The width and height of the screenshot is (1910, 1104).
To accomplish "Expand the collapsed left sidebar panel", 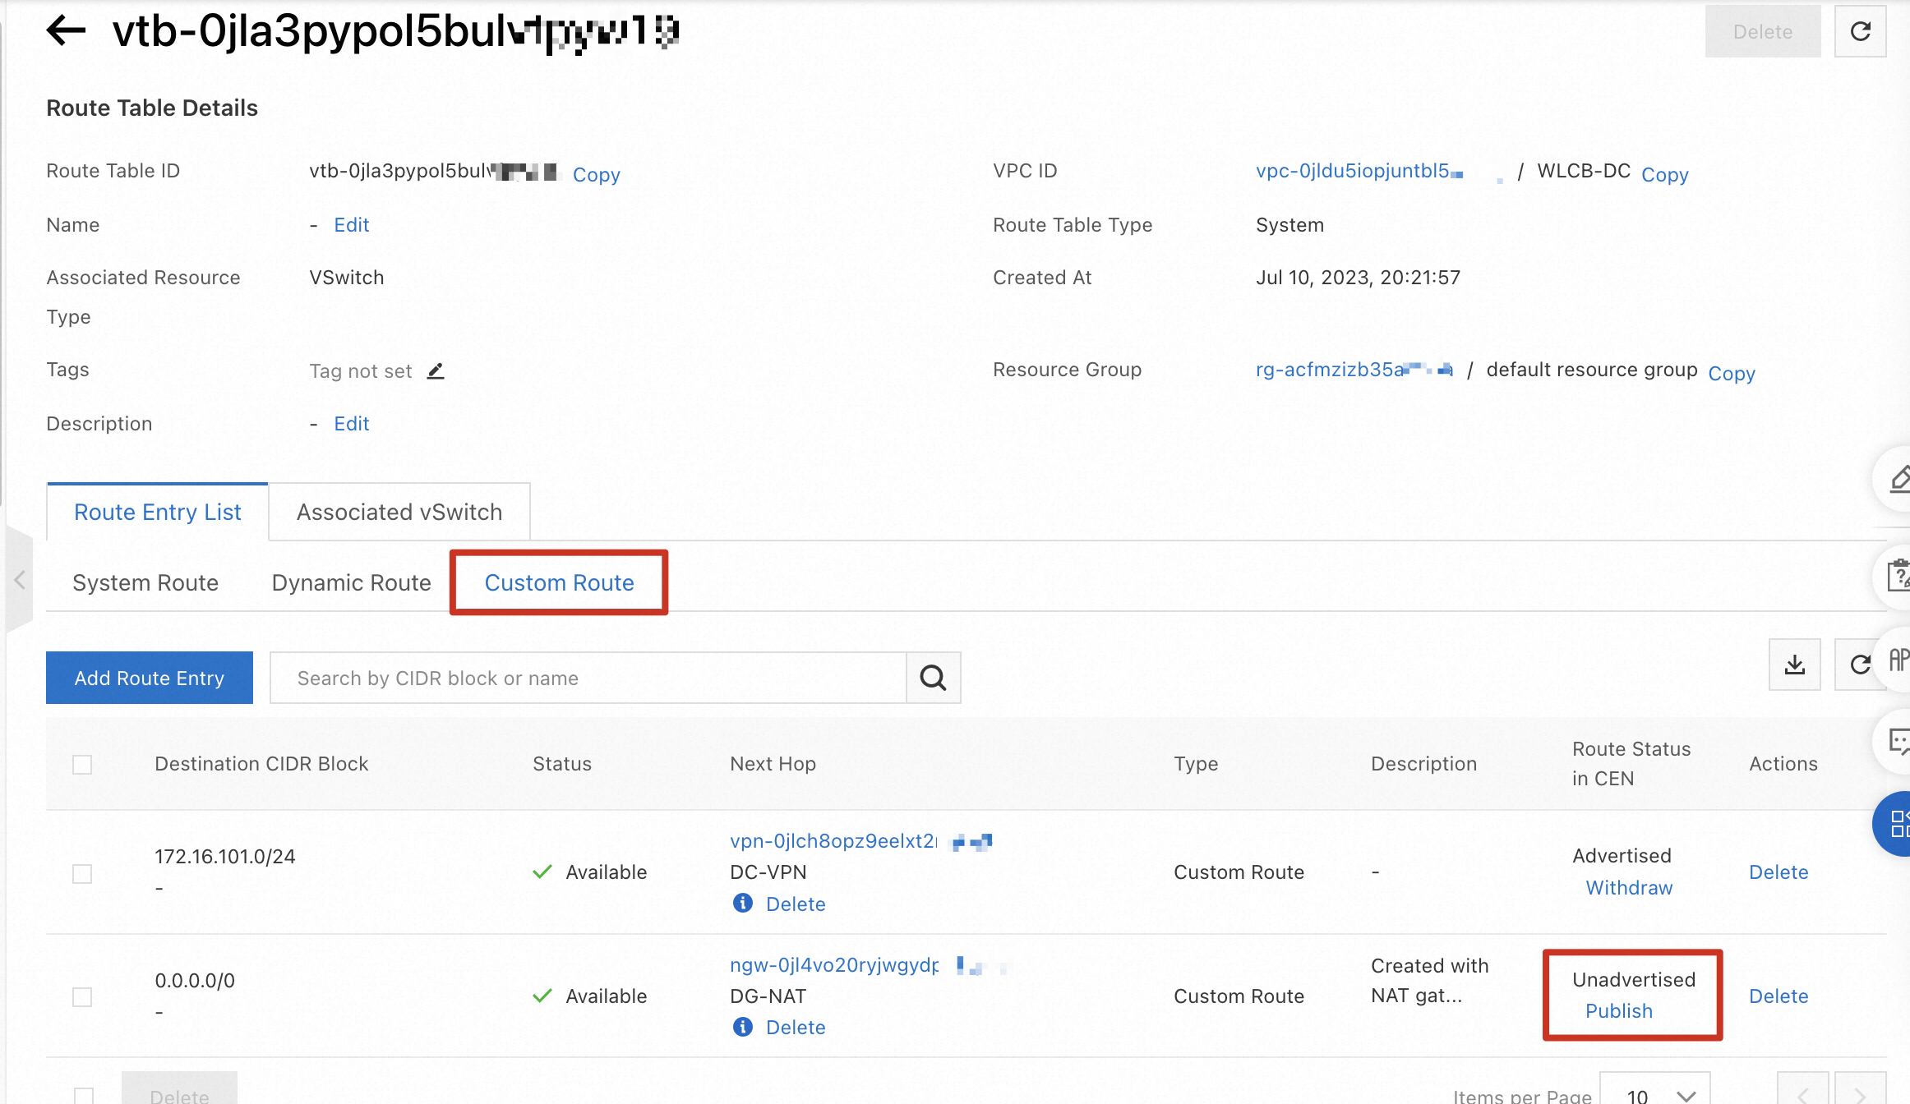I will 20,580.
